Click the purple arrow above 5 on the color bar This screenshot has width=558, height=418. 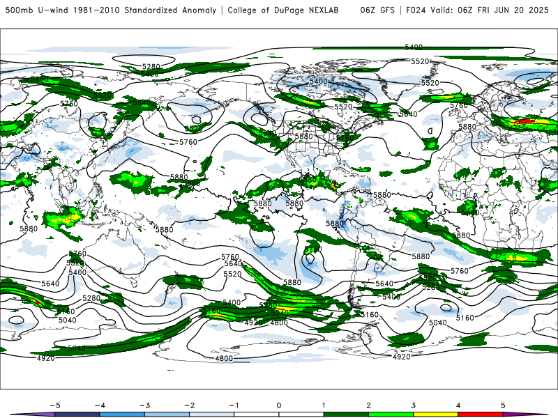pos(525,415)
